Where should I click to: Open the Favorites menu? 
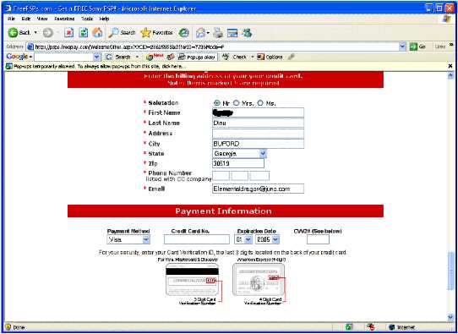click(x=64, y=19)
